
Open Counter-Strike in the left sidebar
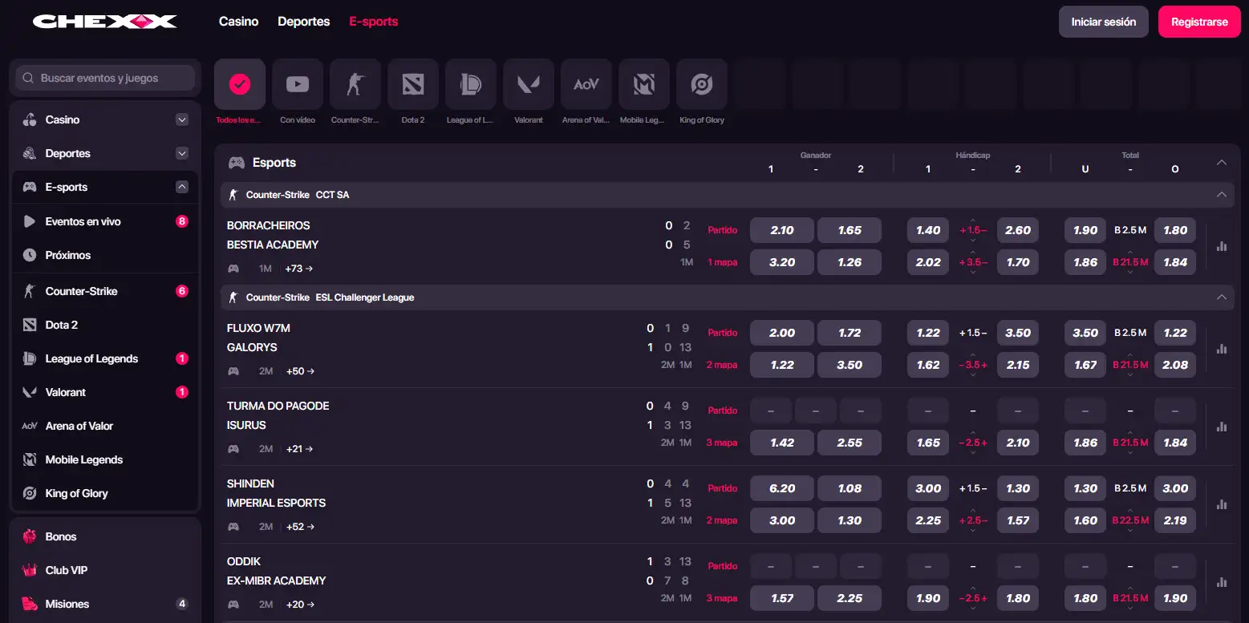click(x=105, y=291)
